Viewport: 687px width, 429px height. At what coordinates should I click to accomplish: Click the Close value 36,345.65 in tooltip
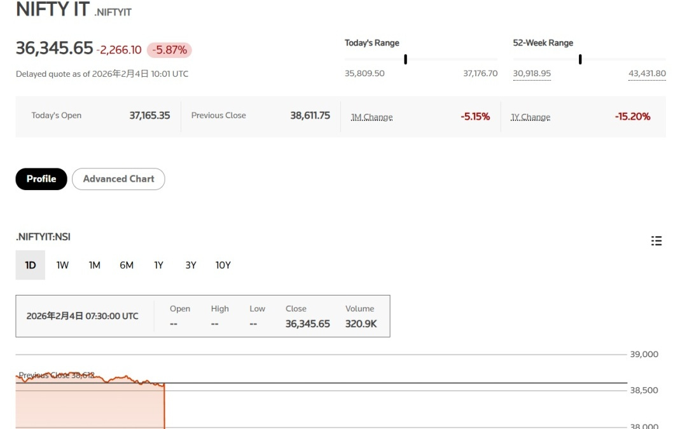tap(308, 324)
